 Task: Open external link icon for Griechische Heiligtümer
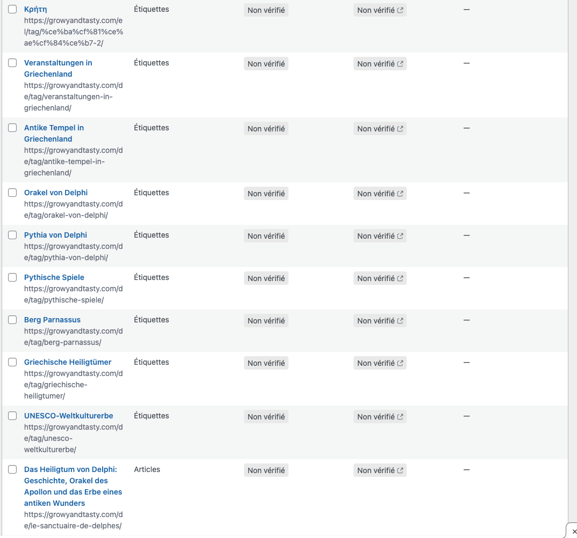400,363
